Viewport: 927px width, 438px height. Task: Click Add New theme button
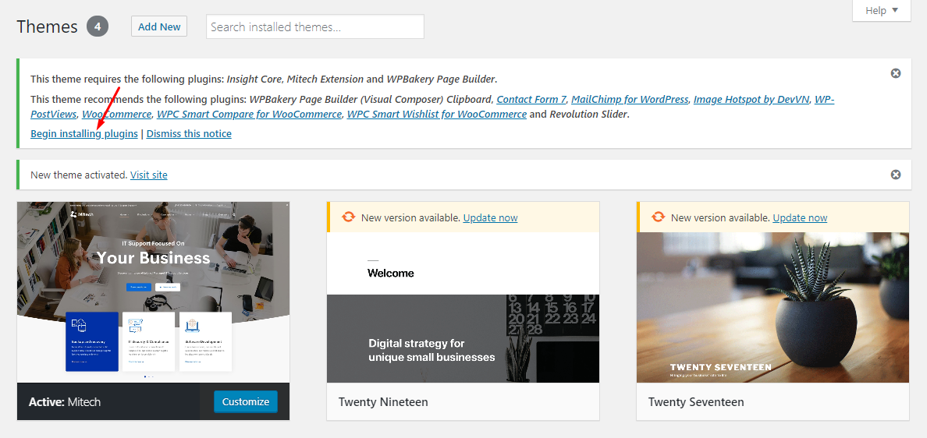159,26
